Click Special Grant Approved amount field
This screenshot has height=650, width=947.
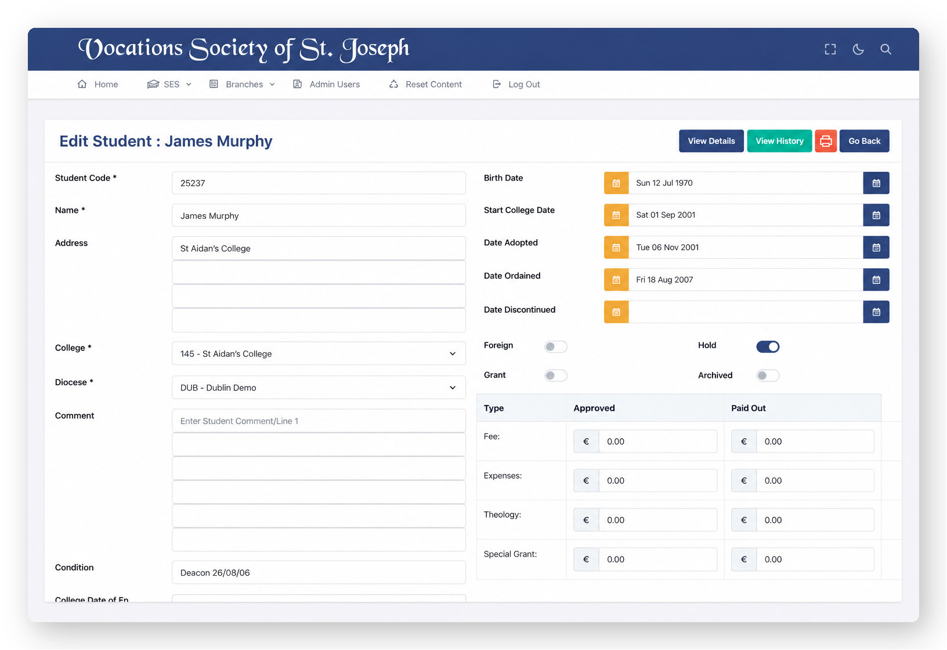pyautogui.click(x=657, y=559)
